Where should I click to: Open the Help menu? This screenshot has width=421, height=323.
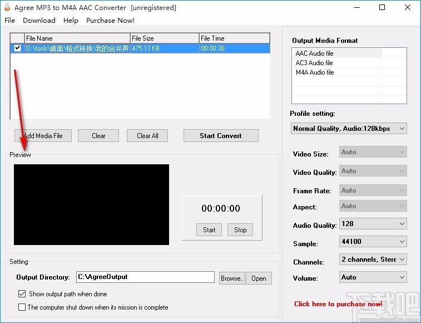tap(71, 21)
